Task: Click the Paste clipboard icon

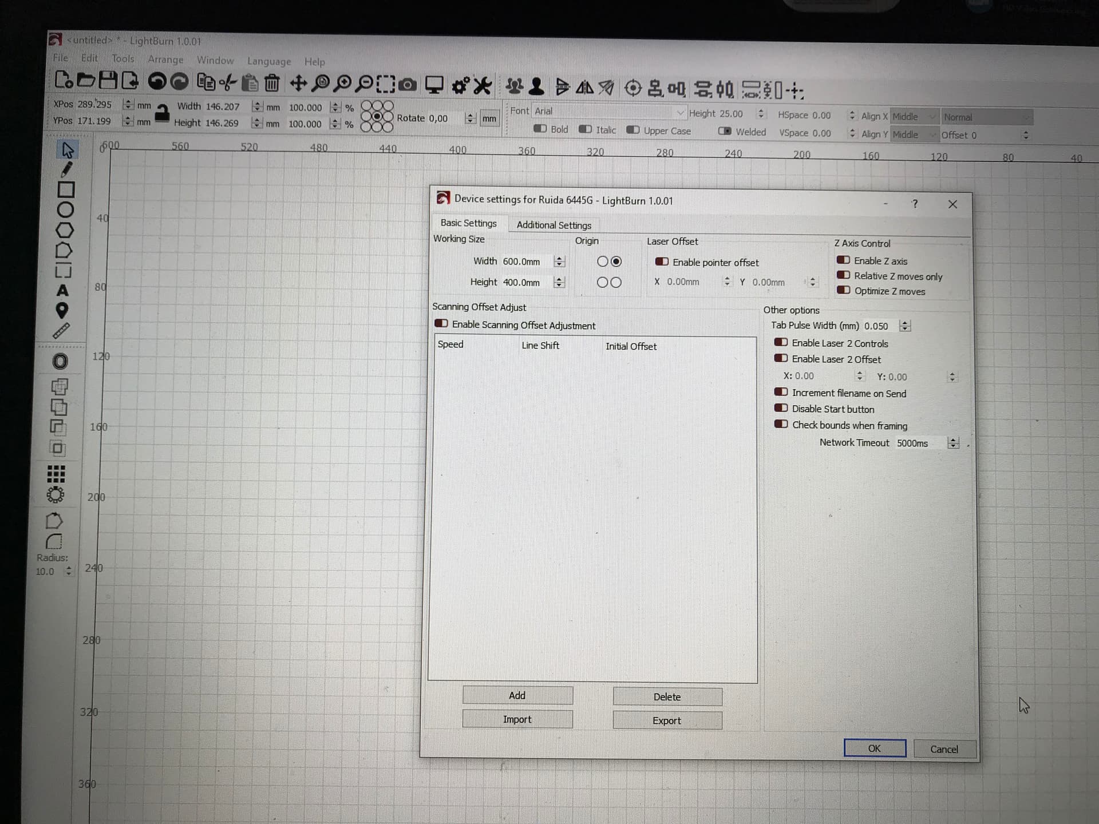Action: pos(250,83)
